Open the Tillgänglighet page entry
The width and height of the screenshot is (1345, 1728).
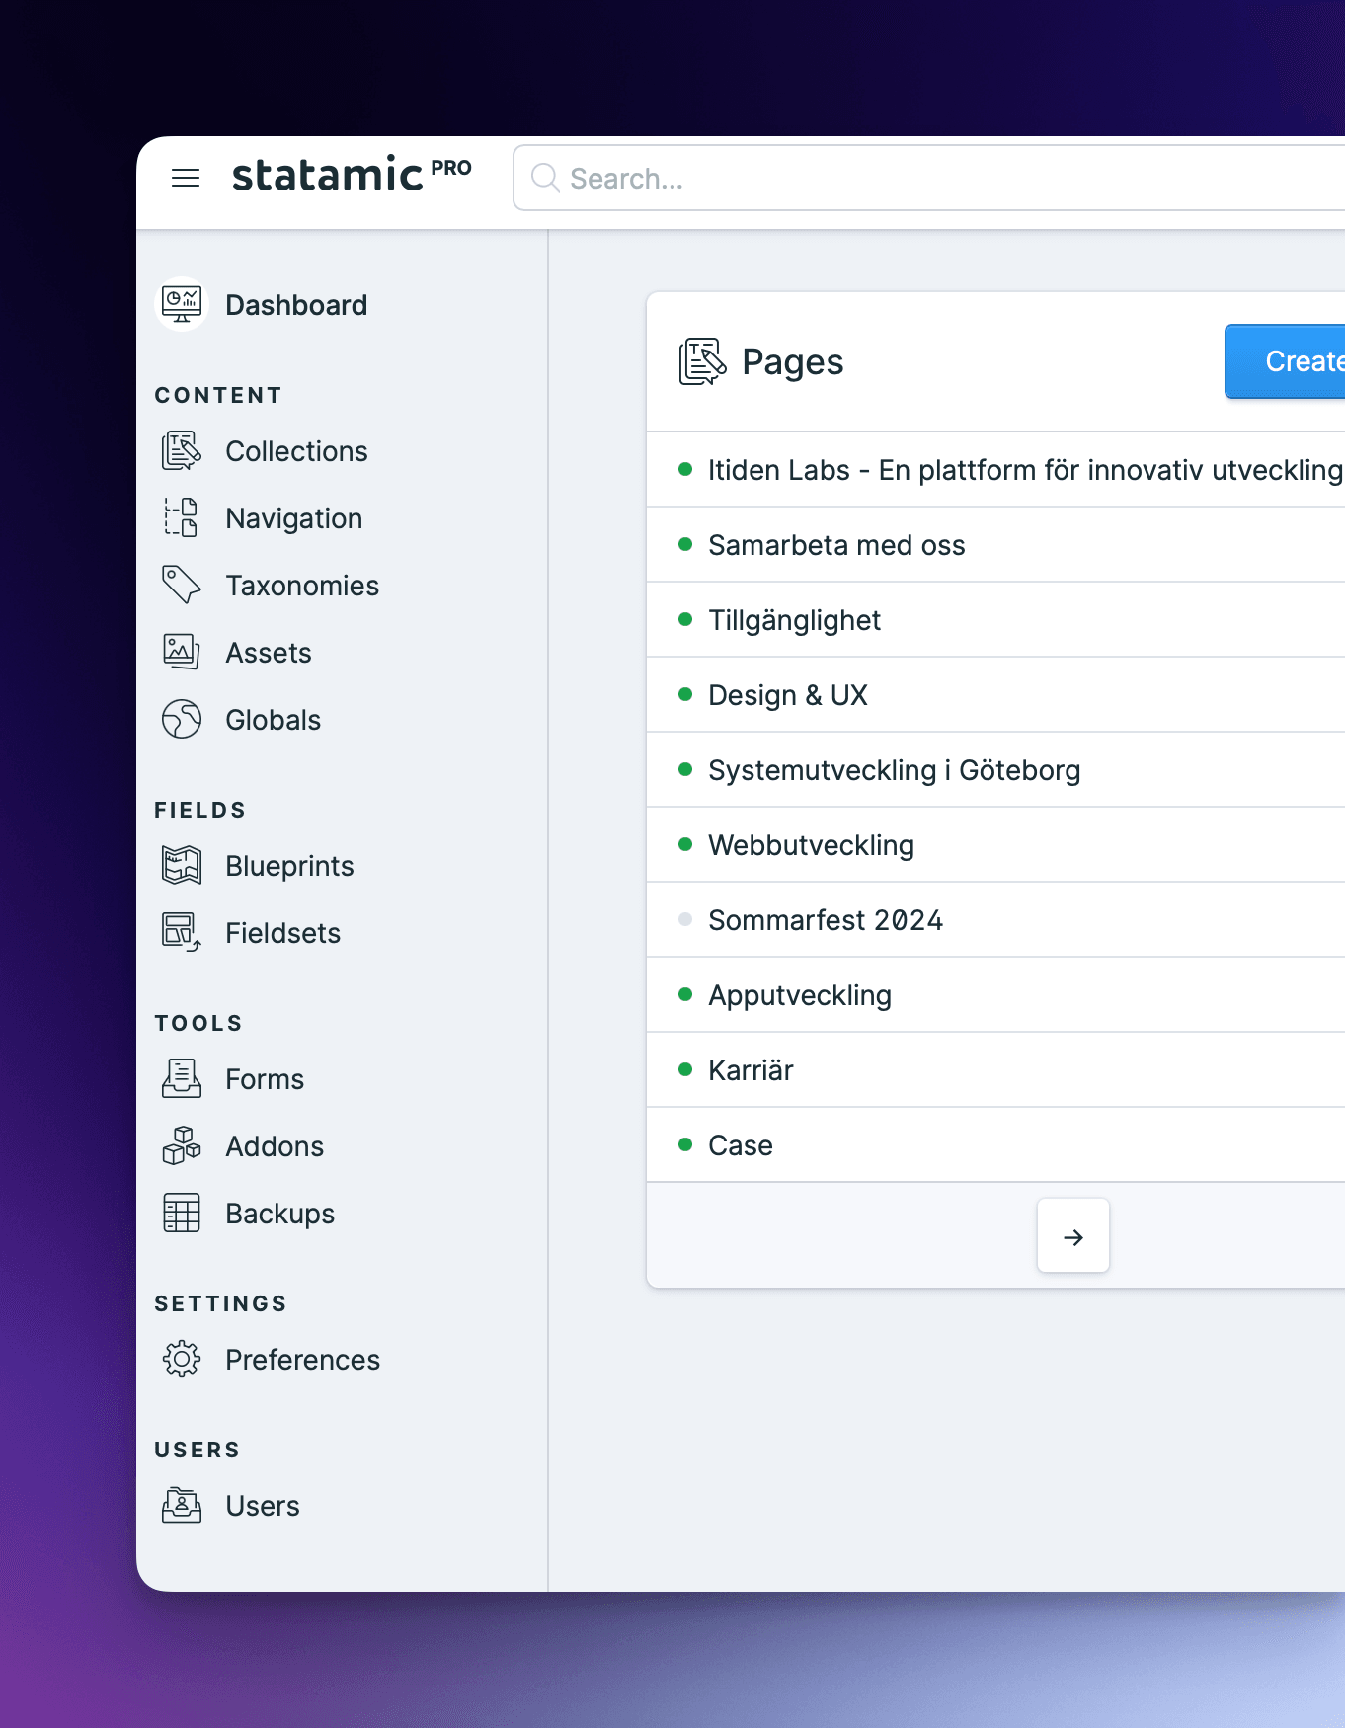(x=794, y=620)
